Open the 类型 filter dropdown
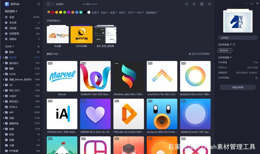 (113, 13)
